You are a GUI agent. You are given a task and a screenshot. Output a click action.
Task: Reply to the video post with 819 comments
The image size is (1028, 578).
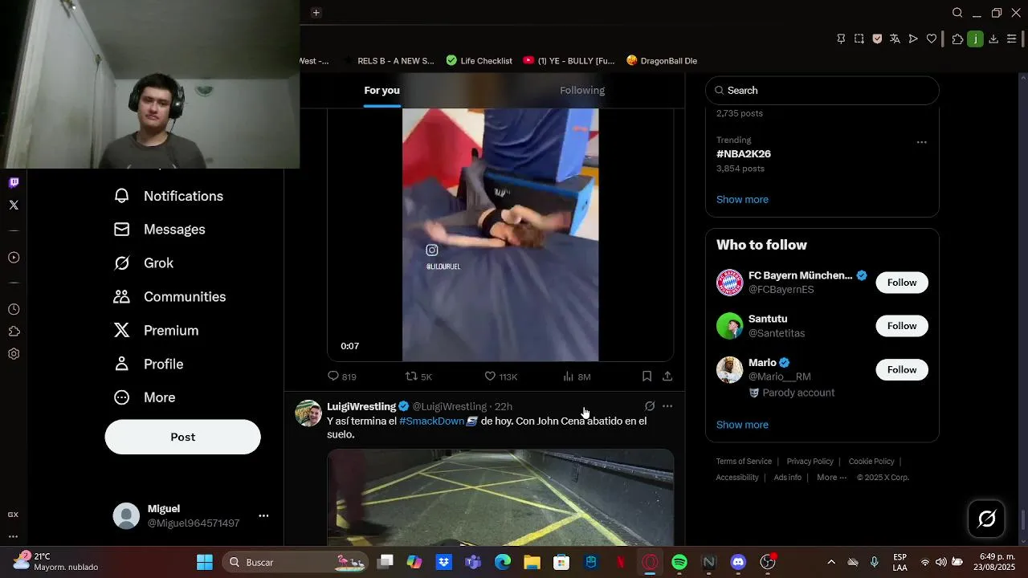342,377
